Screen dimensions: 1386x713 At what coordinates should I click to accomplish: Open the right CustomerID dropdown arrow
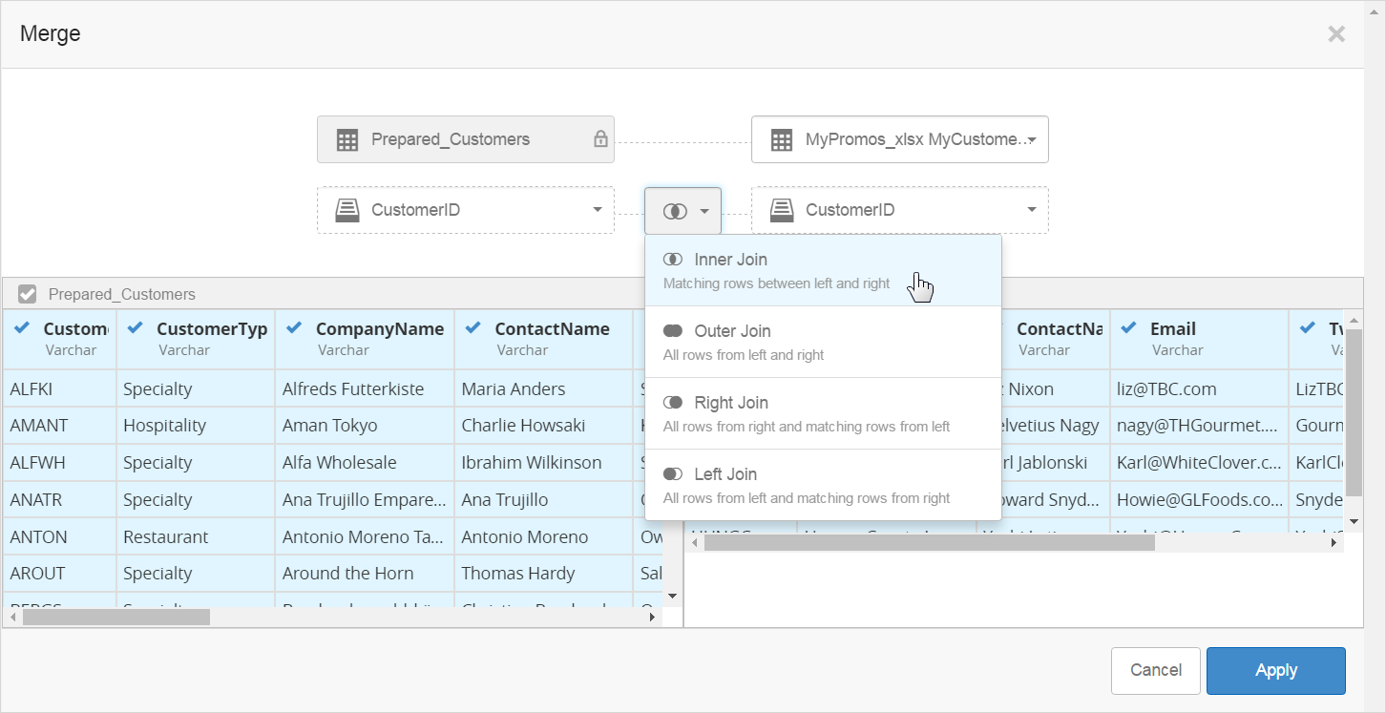(1032, 210)
